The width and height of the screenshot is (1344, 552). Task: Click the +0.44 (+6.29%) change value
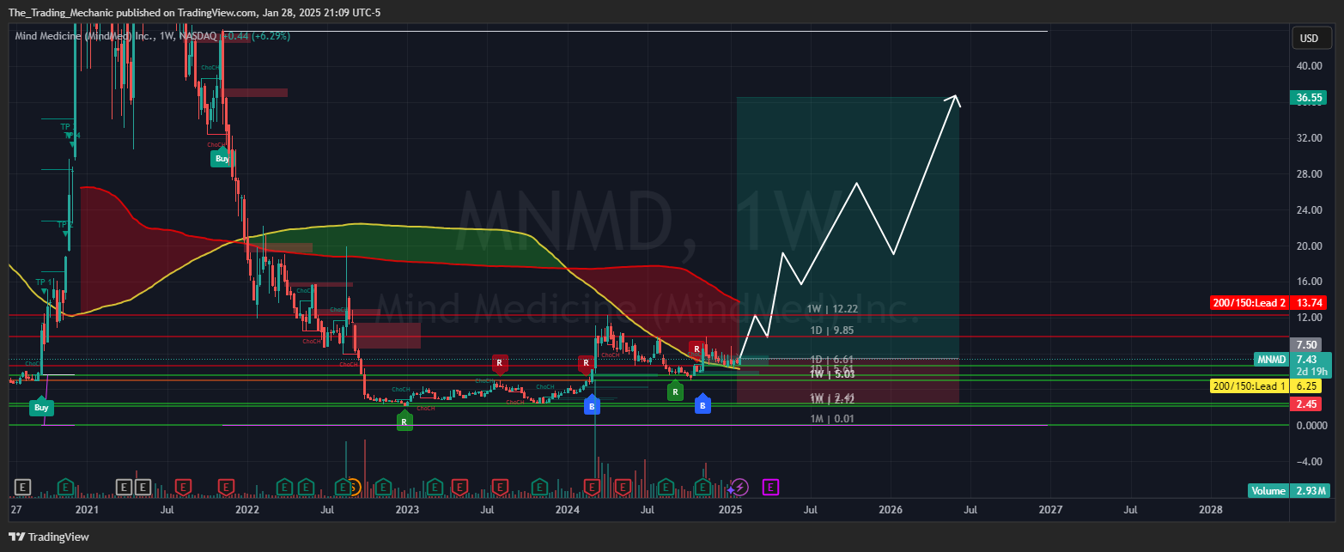tap(256, 36)
